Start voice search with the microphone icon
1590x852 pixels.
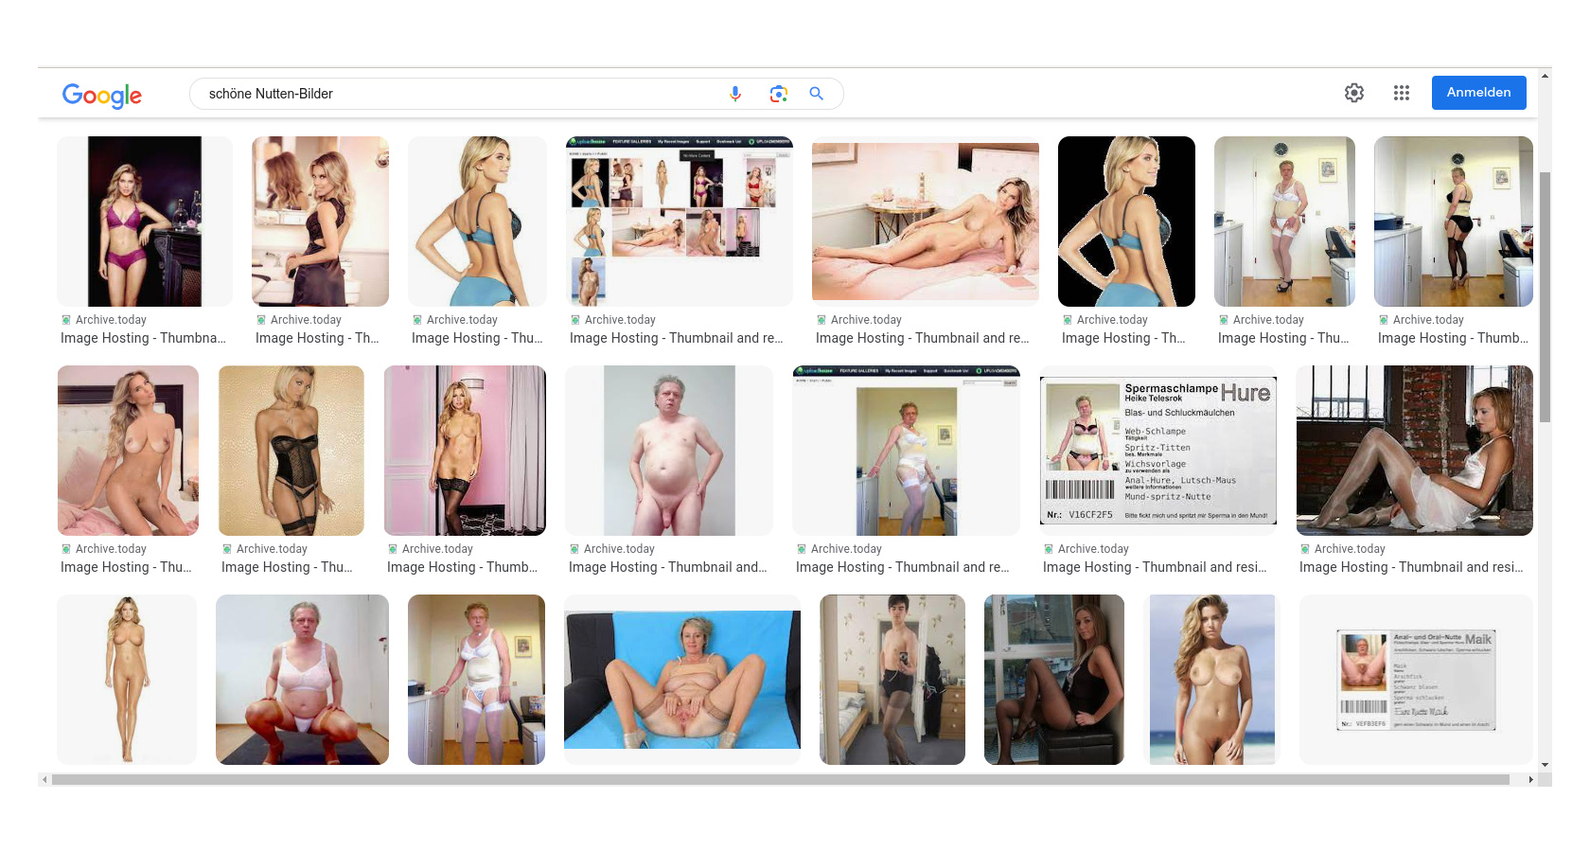pyautogui.click(x=735, y=94)
